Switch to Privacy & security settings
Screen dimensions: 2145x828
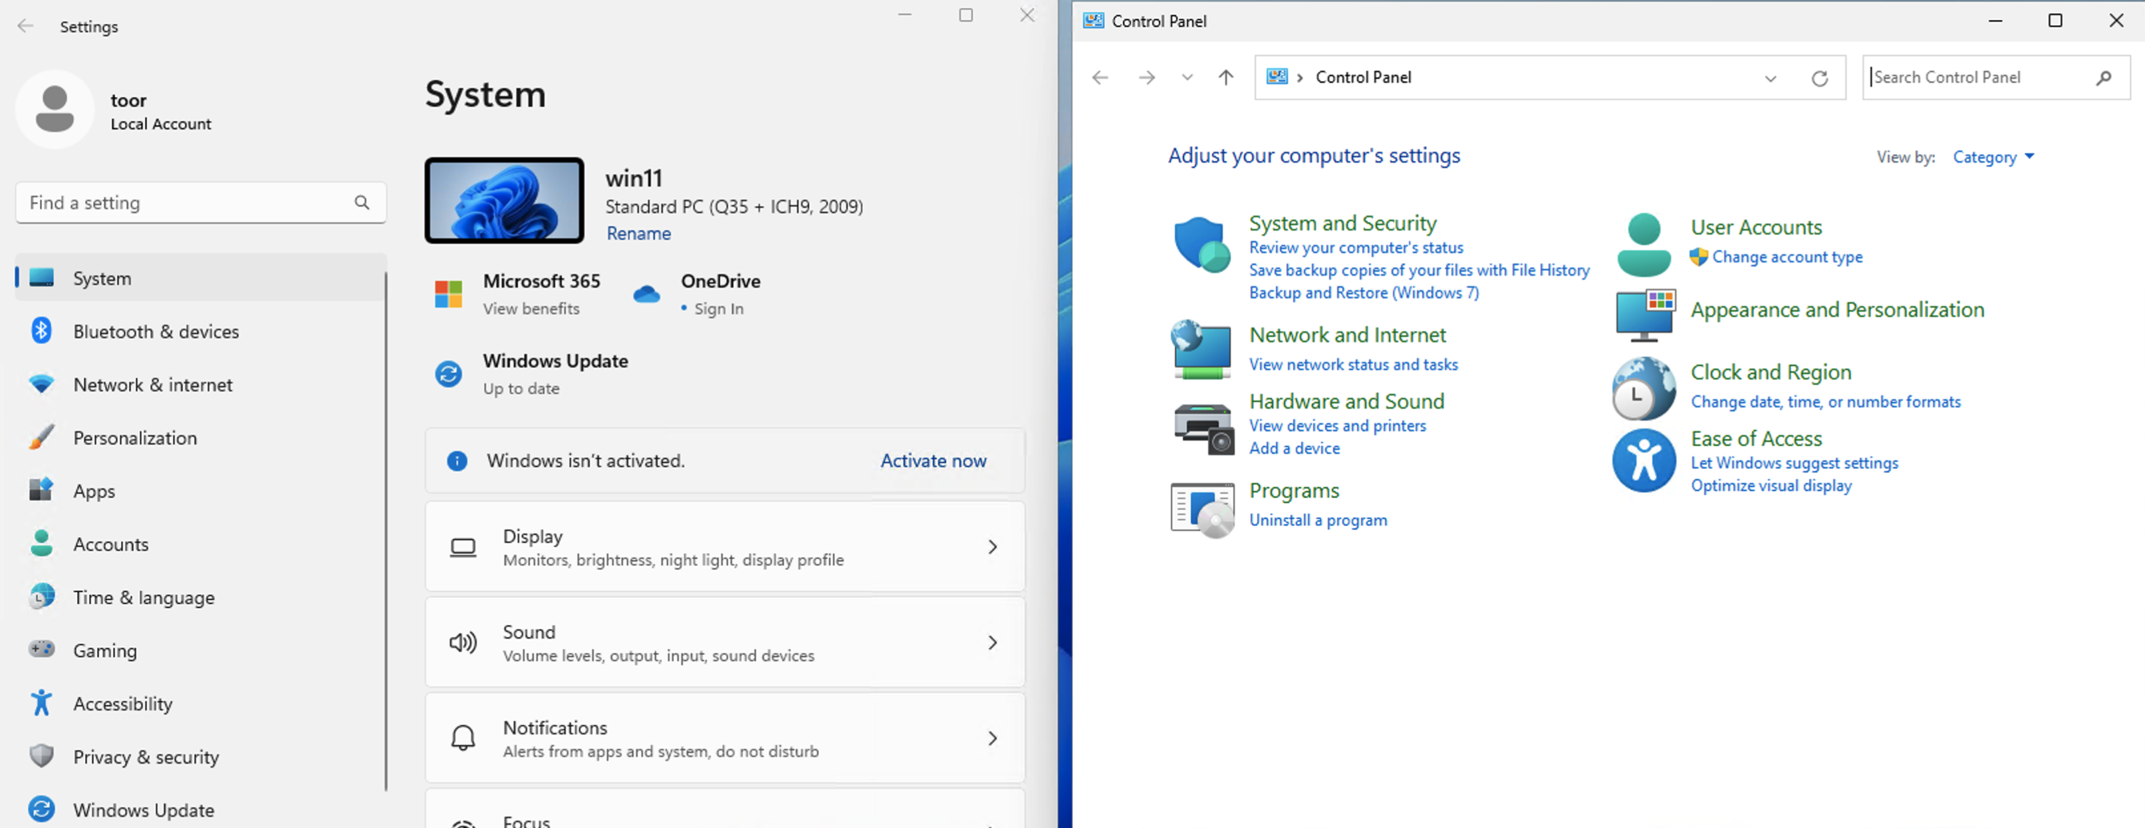(x=146, y=756)
